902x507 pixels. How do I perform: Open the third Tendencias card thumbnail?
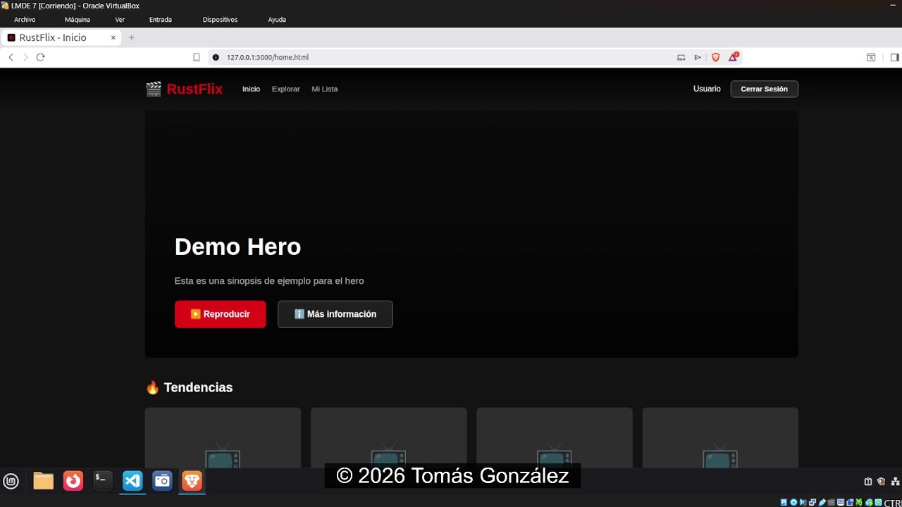tap(555, 438)
